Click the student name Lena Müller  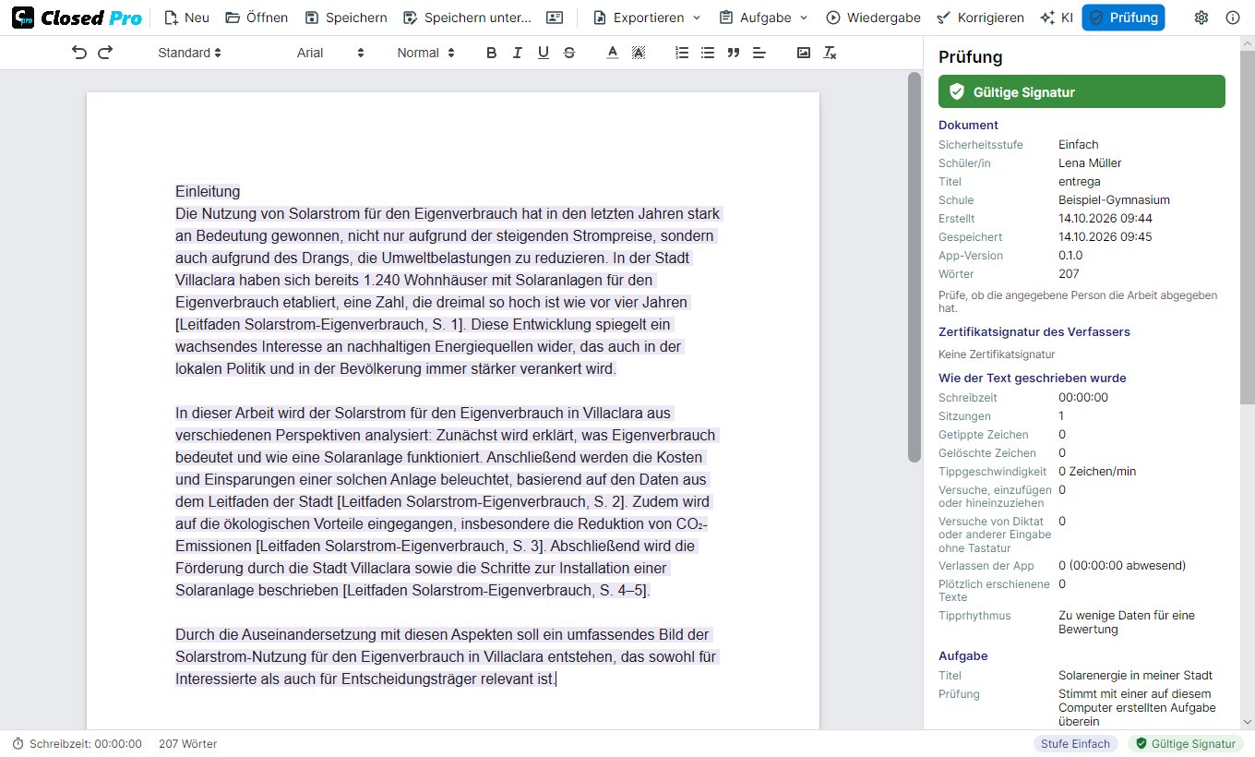tap(1090, 162)
